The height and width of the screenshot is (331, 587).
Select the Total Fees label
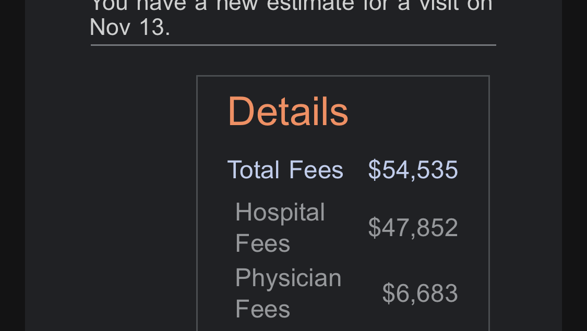(x=285, y=170)
